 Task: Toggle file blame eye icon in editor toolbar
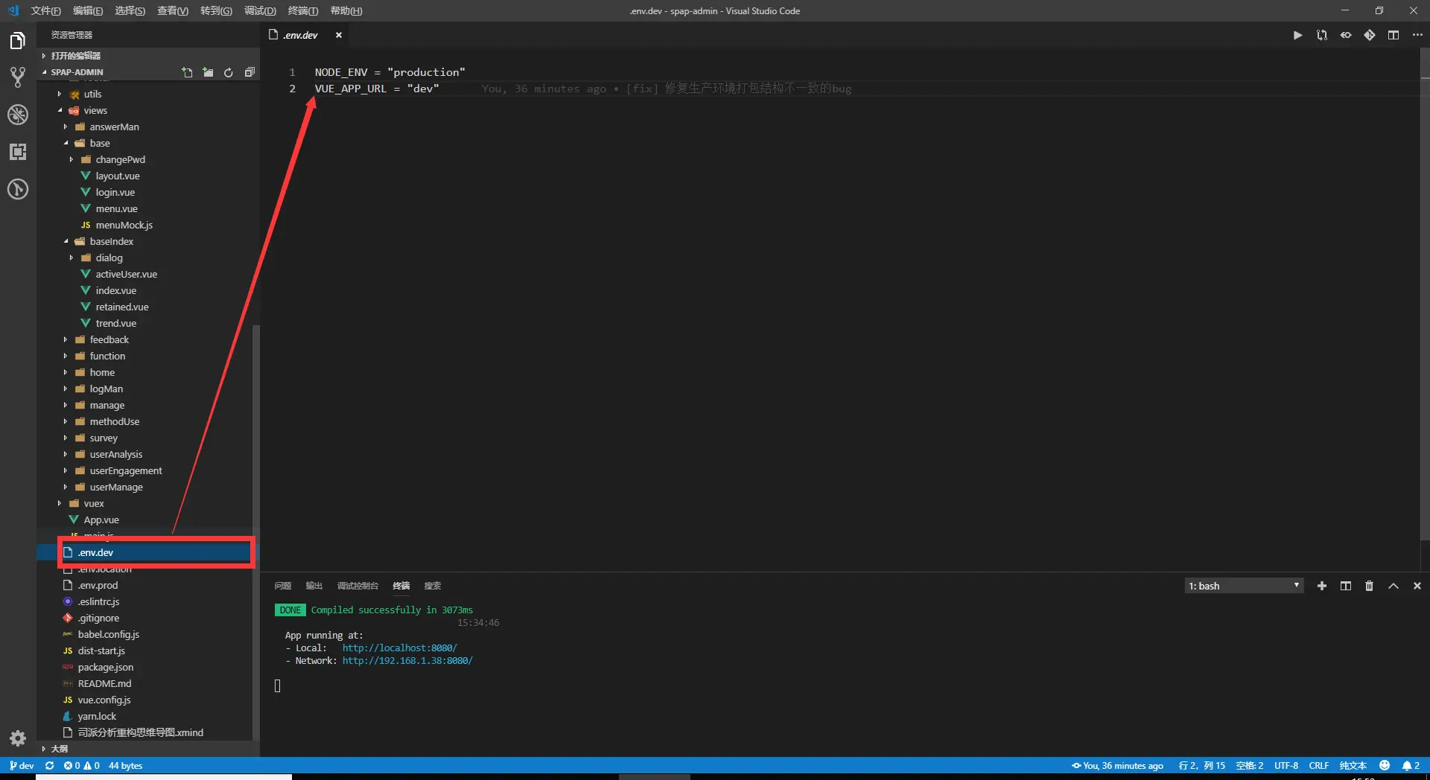click(x=1346, y=35)
